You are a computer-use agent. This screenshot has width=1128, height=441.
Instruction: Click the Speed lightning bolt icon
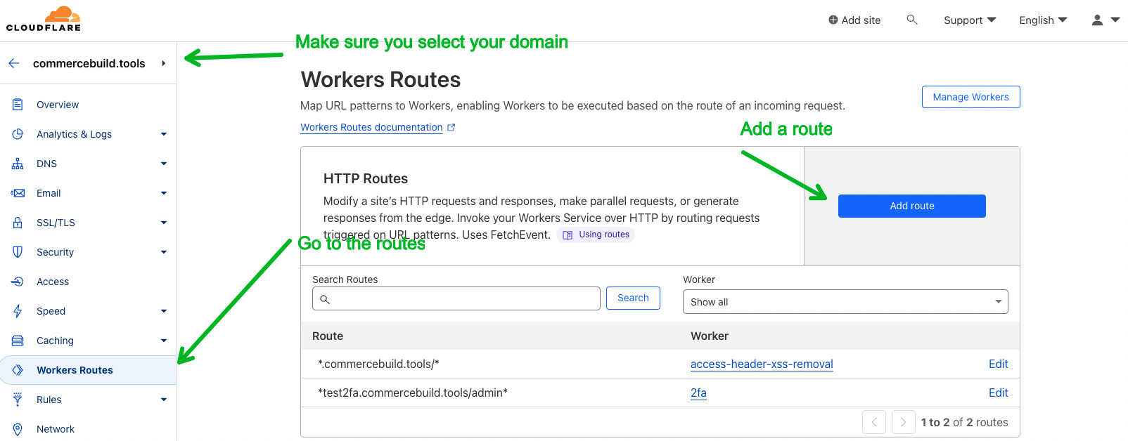pos(18,311)
